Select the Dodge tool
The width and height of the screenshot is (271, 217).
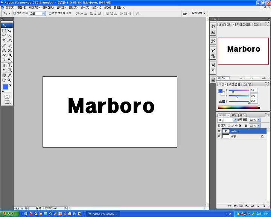(9, 60)
